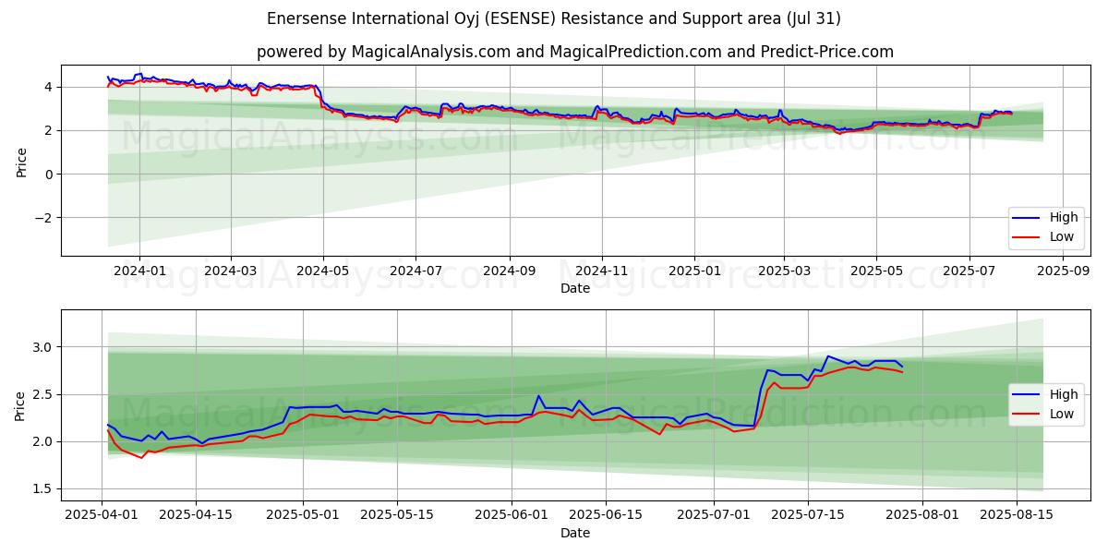Click the '2025-03' date tick label

click(x=784, y=271)
